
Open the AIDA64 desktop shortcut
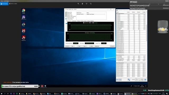(x=24, y=31)
